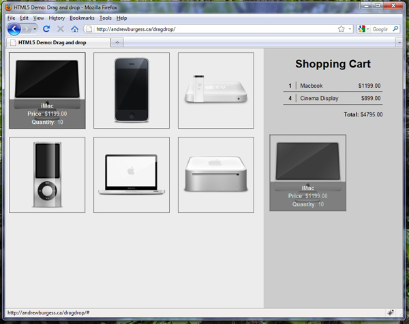The image size is (409, 324).
Task: Open the back/forward history dropdown arrow
Action: (35, 29)
